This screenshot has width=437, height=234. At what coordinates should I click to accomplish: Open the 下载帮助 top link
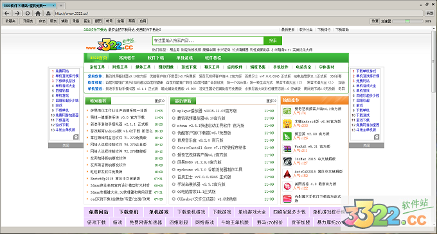tap(342, 29)
